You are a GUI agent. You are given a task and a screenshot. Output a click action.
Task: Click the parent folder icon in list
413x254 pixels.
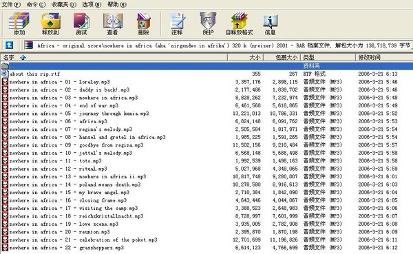coord(6,65)
